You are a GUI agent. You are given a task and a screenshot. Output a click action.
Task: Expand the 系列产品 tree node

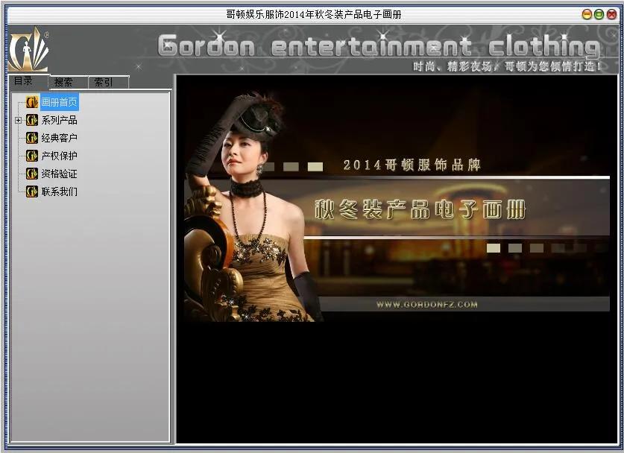pos(18,120)
